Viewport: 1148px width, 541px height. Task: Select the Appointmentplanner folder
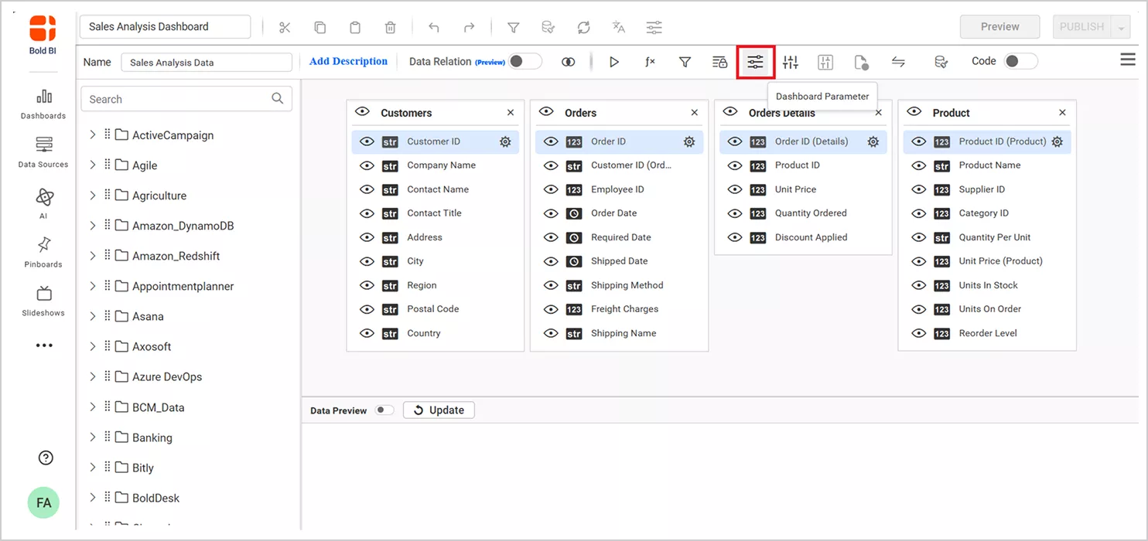183,286
